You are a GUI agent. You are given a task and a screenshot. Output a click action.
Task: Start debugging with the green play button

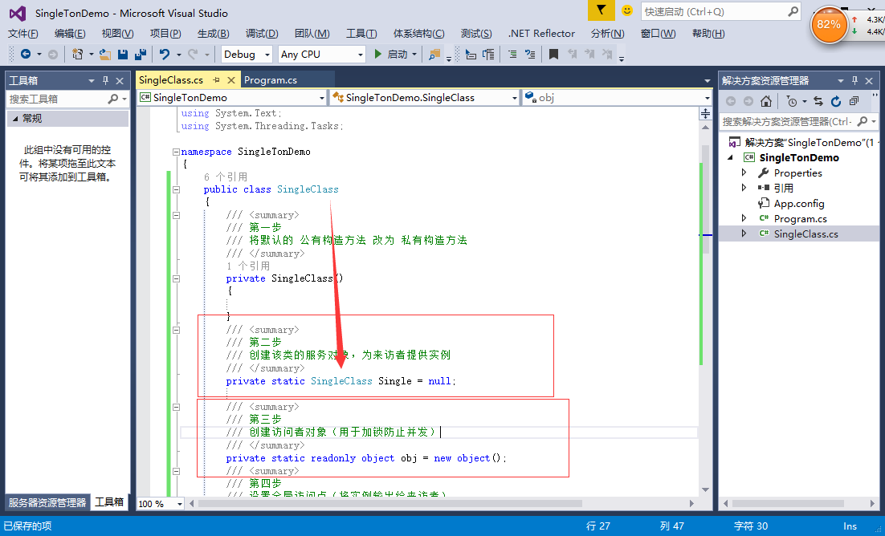378,55
